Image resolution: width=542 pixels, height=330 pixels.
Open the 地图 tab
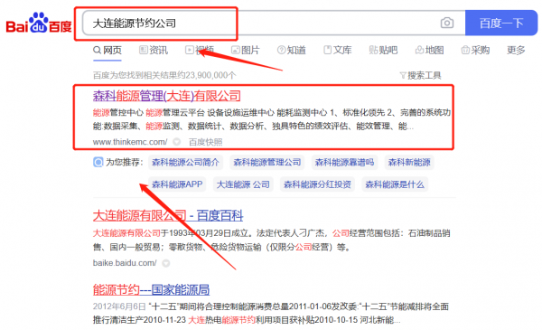click(x=429, y=50)
